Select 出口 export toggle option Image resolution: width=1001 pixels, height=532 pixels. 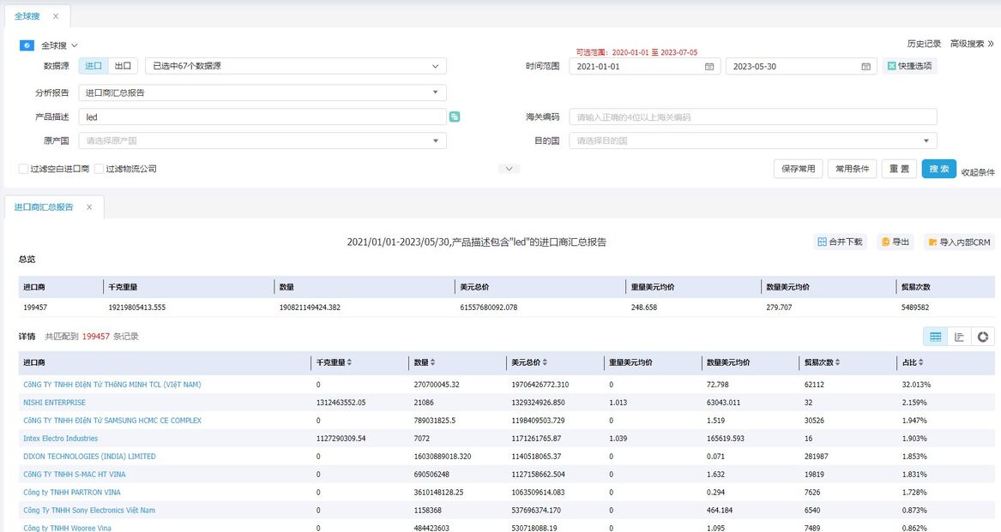(x=124, y=66)
